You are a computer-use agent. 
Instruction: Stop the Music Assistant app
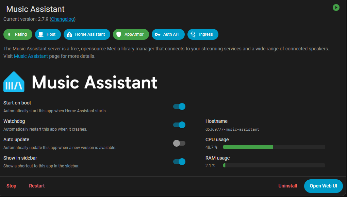click(11, 186)
